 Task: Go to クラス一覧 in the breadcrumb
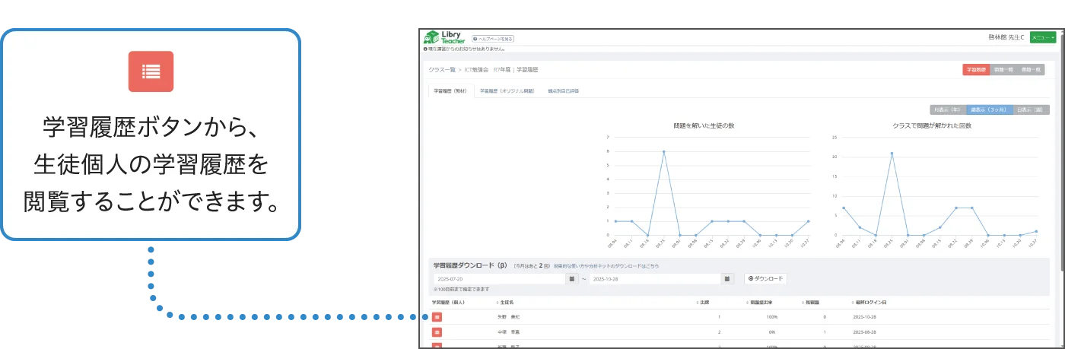(442, 69)
